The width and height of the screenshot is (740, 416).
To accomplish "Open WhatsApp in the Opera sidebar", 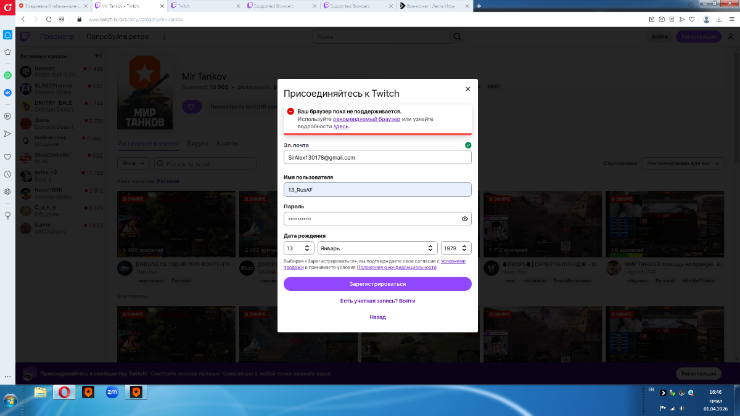I will tap(7, 75).
